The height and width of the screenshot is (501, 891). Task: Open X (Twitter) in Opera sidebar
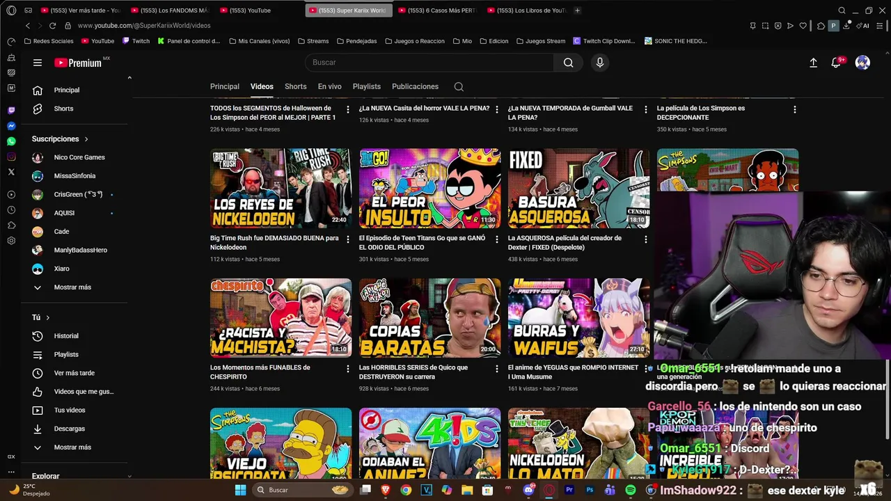11,171
